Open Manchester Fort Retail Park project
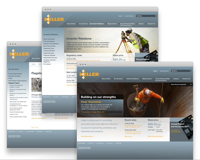Image resolution: width=200 pixels, height=160 pixels. pyautogui.click(x=18, y=102)
